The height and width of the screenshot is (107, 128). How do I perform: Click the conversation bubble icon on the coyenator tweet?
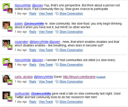tap(57, 50)
